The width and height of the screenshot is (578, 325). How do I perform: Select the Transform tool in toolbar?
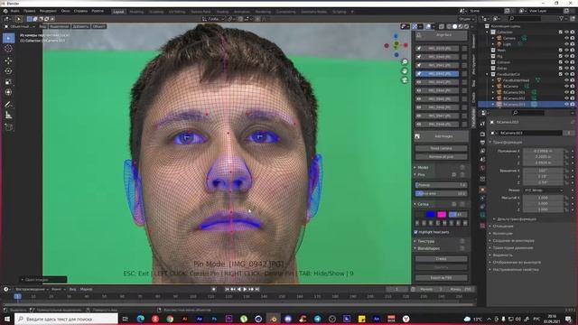click(8, 92)
